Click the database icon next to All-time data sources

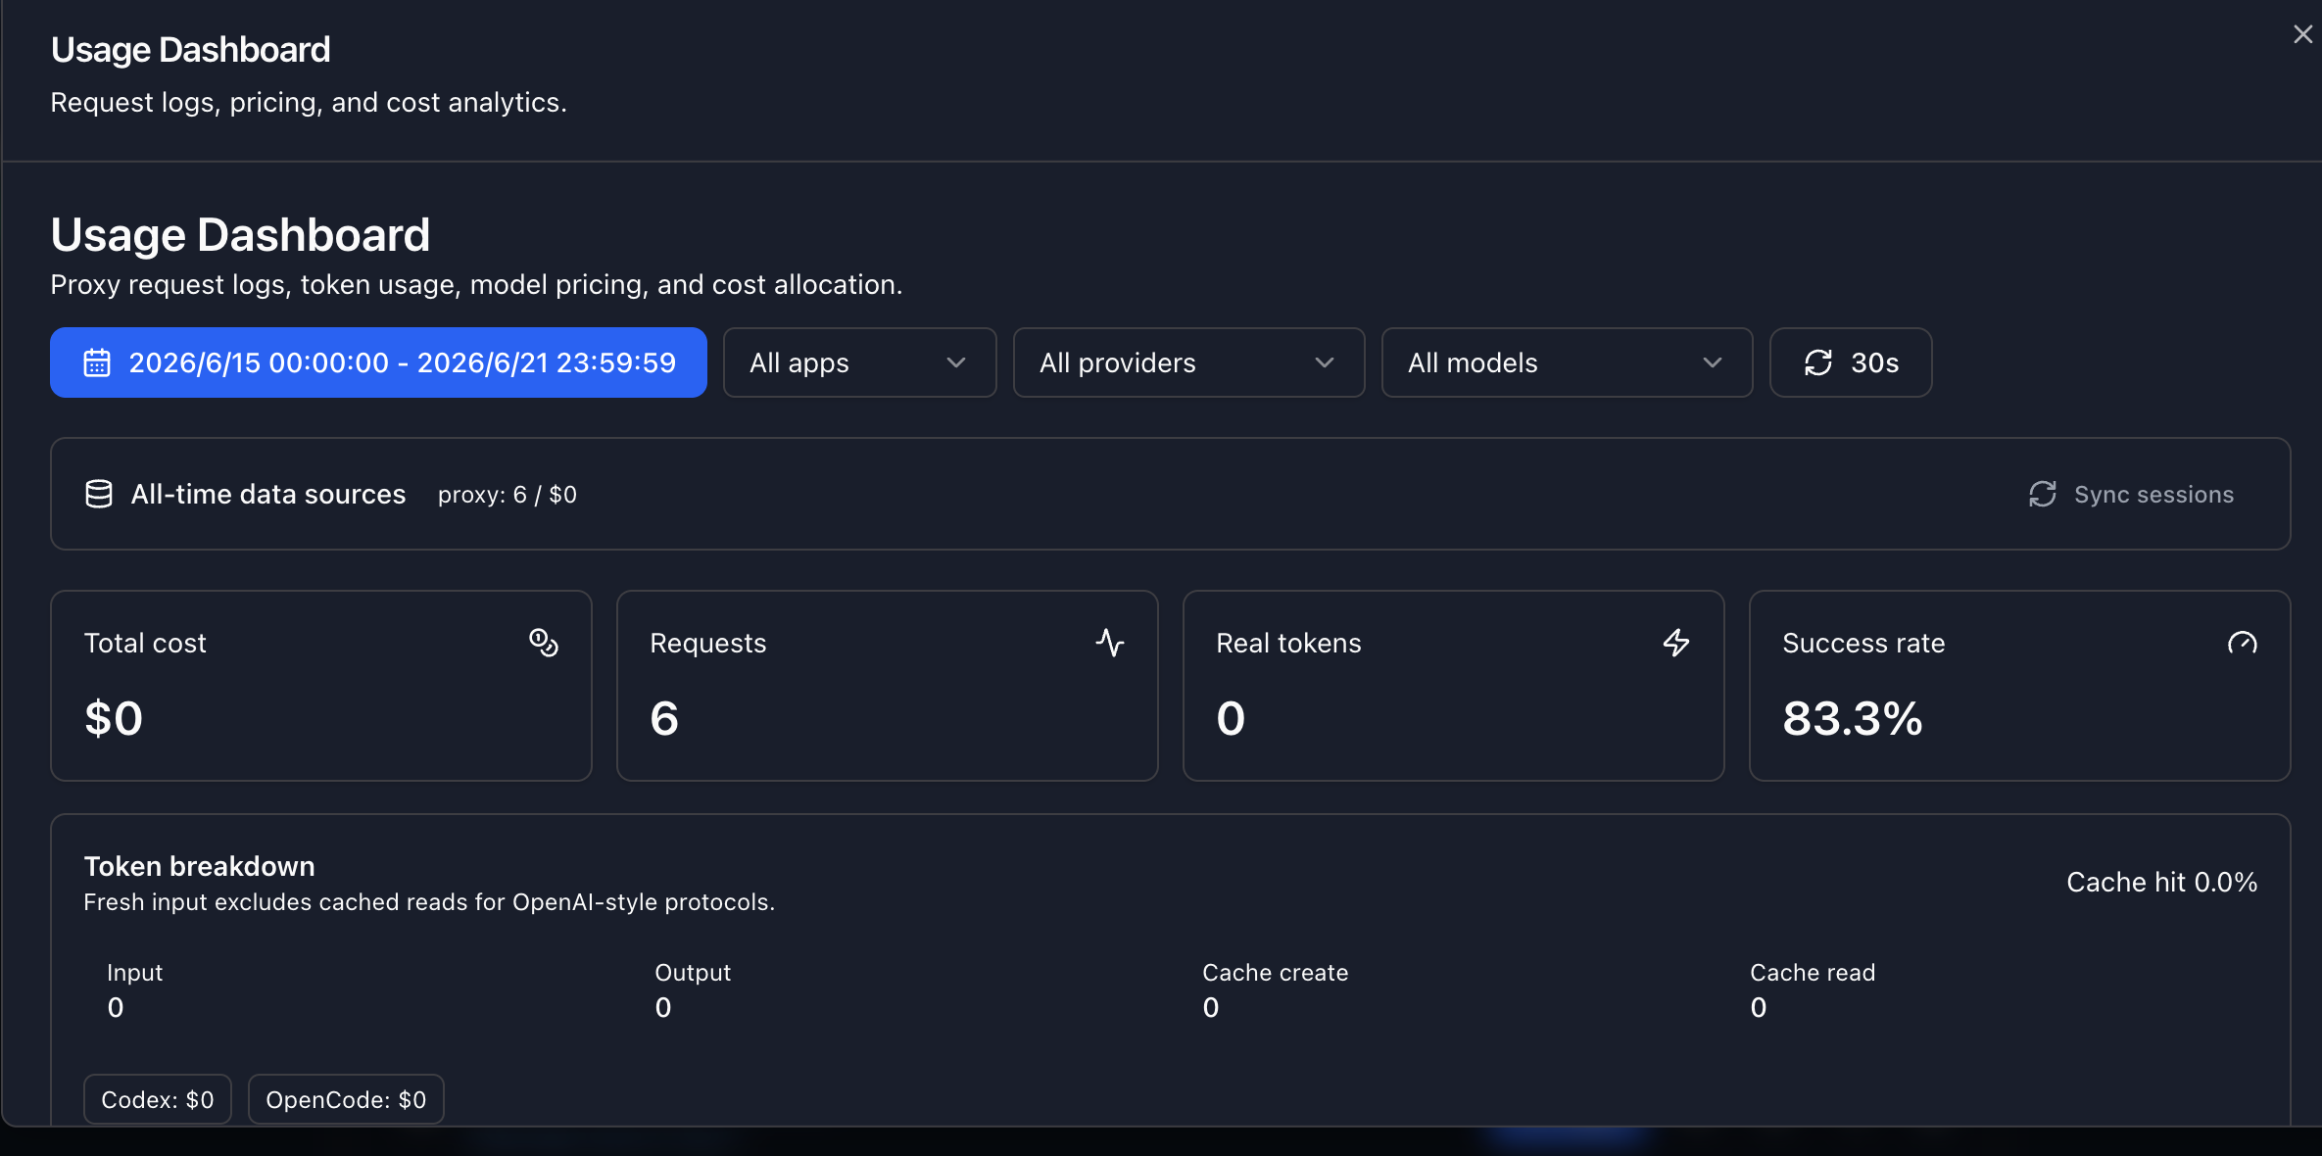pos(99,494)
